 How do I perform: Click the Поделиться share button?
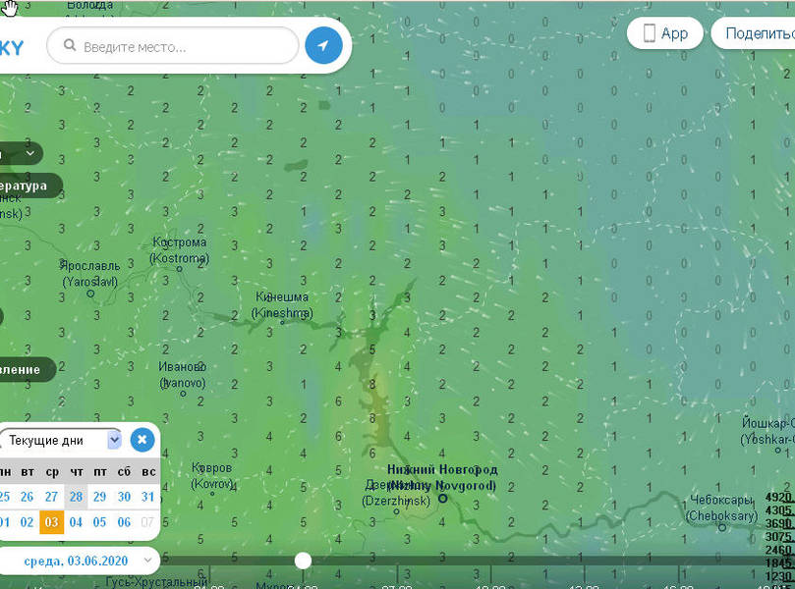757,33
